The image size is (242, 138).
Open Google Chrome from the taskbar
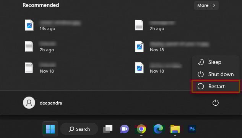coord(141,129)
